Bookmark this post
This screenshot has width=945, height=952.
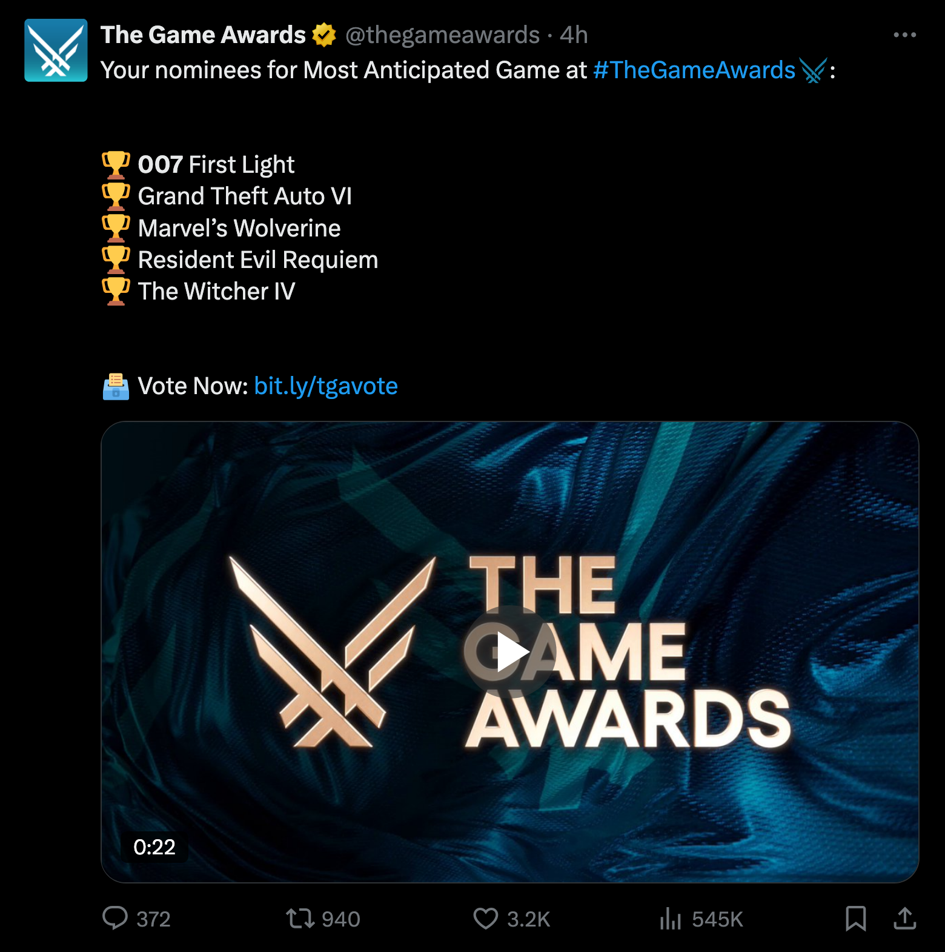click(855, 918)
